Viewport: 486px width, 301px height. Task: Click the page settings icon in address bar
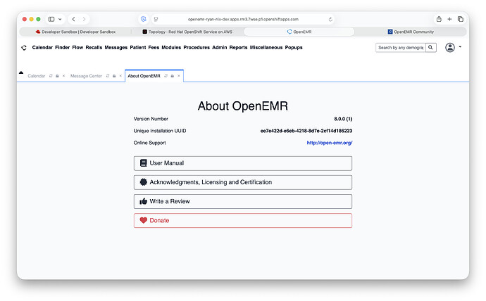[156, 19]
